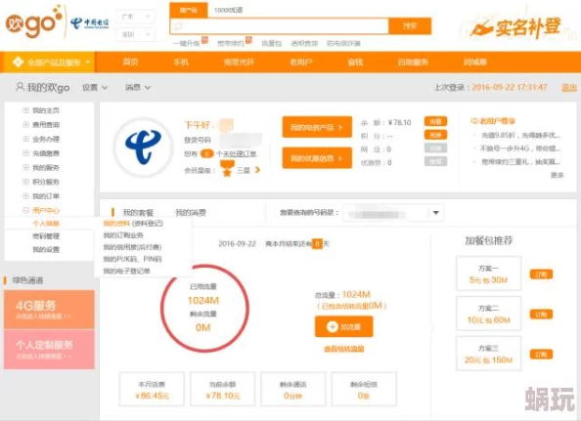Choose 我的订购业务 from flyout menu
This screenshot has width=581, height=421.
coord(123,235)
